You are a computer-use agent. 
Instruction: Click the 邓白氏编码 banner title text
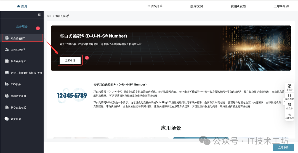pos(93,36)
